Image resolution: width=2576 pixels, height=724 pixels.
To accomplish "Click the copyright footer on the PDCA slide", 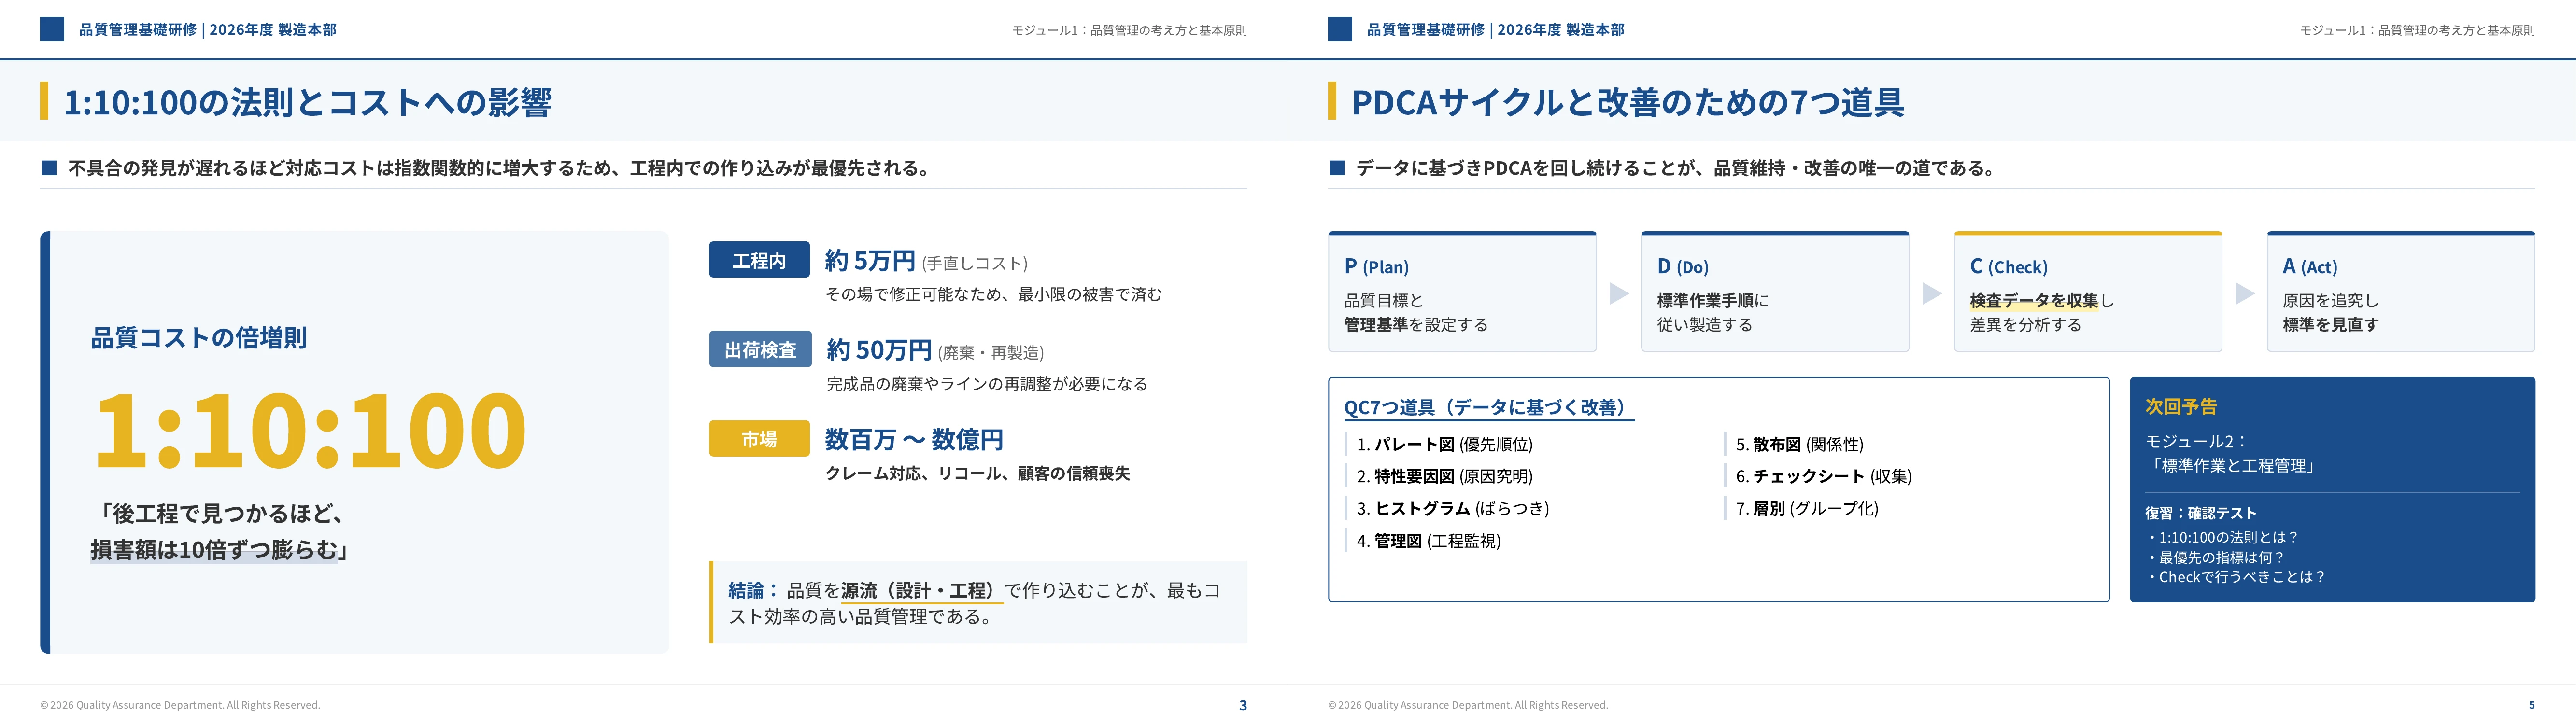I will 1468,705.
